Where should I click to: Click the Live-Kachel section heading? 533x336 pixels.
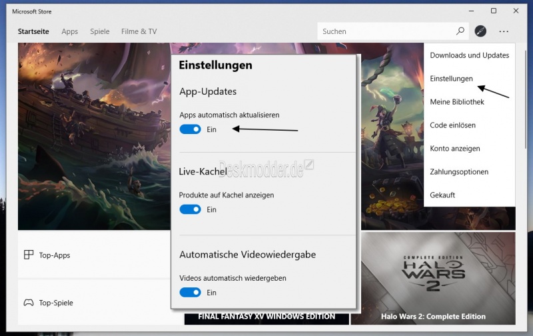[203, 171]
